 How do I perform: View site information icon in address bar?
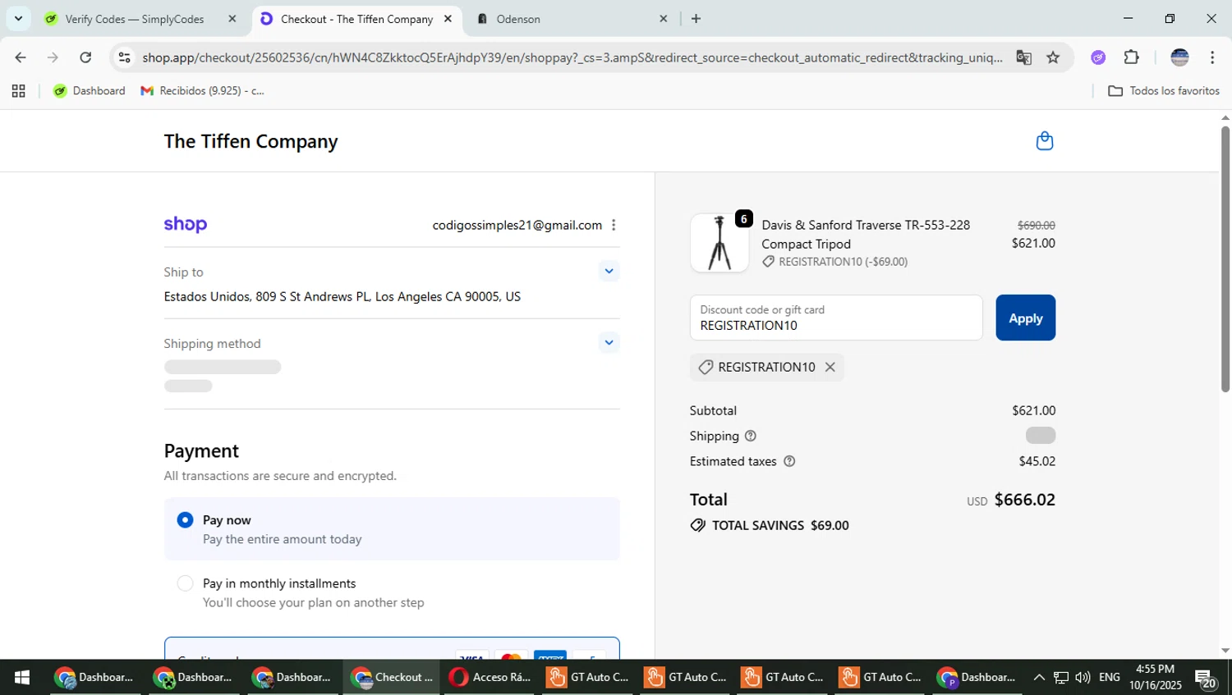[x=124, y=57]
